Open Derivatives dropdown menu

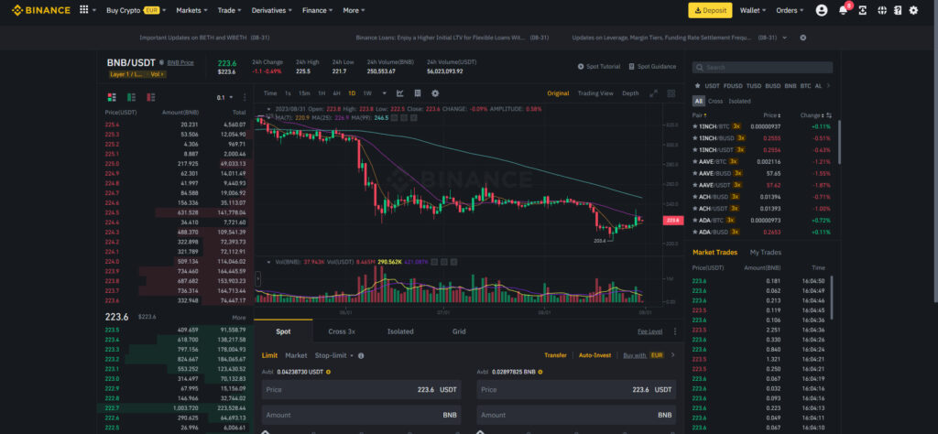point(272,10)
